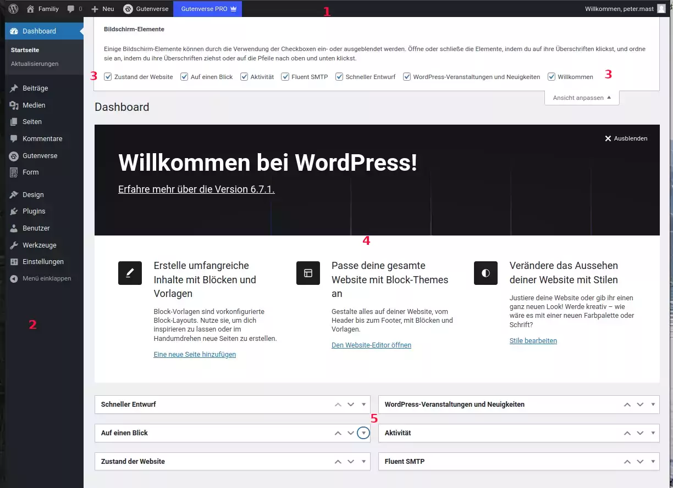The width and height of the screenshot is (673, 488).
Task: Click Erfahre mehr über die Version 6.7.1 link
Action: pyautogui.click(x=196, y=189)
